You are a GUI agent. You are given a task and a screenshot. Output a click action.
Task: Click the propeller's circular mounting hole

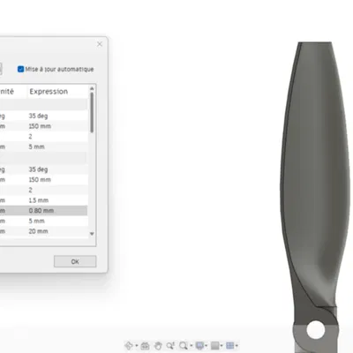pyautogui.click(x=315, y=330)
